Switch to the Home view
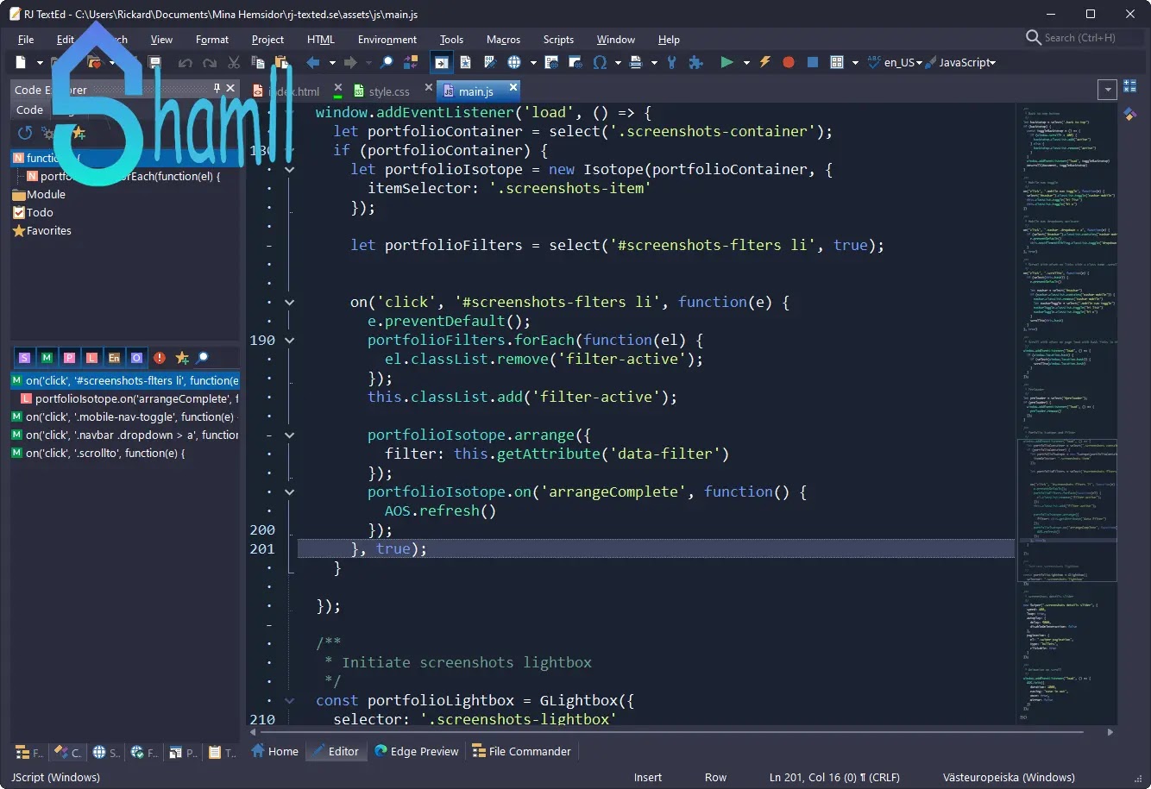Screen dimensions: 1151x789 tap(275, 751)
